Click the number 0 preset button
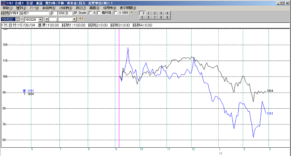The width and height of the screenshot is (291, 156). point(142,13)
